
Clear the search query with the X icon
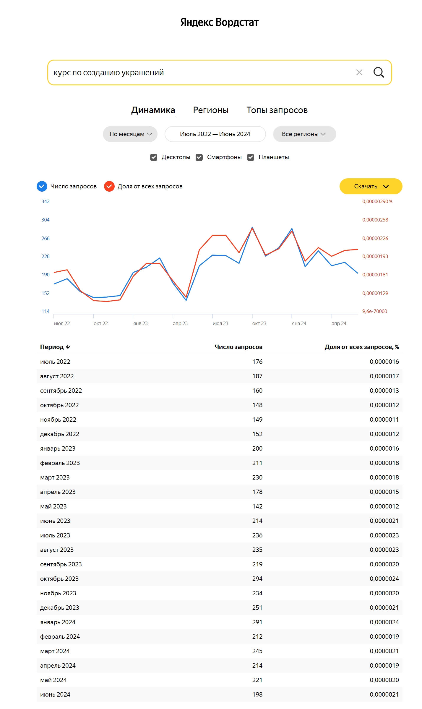click(x=359, y=72)
